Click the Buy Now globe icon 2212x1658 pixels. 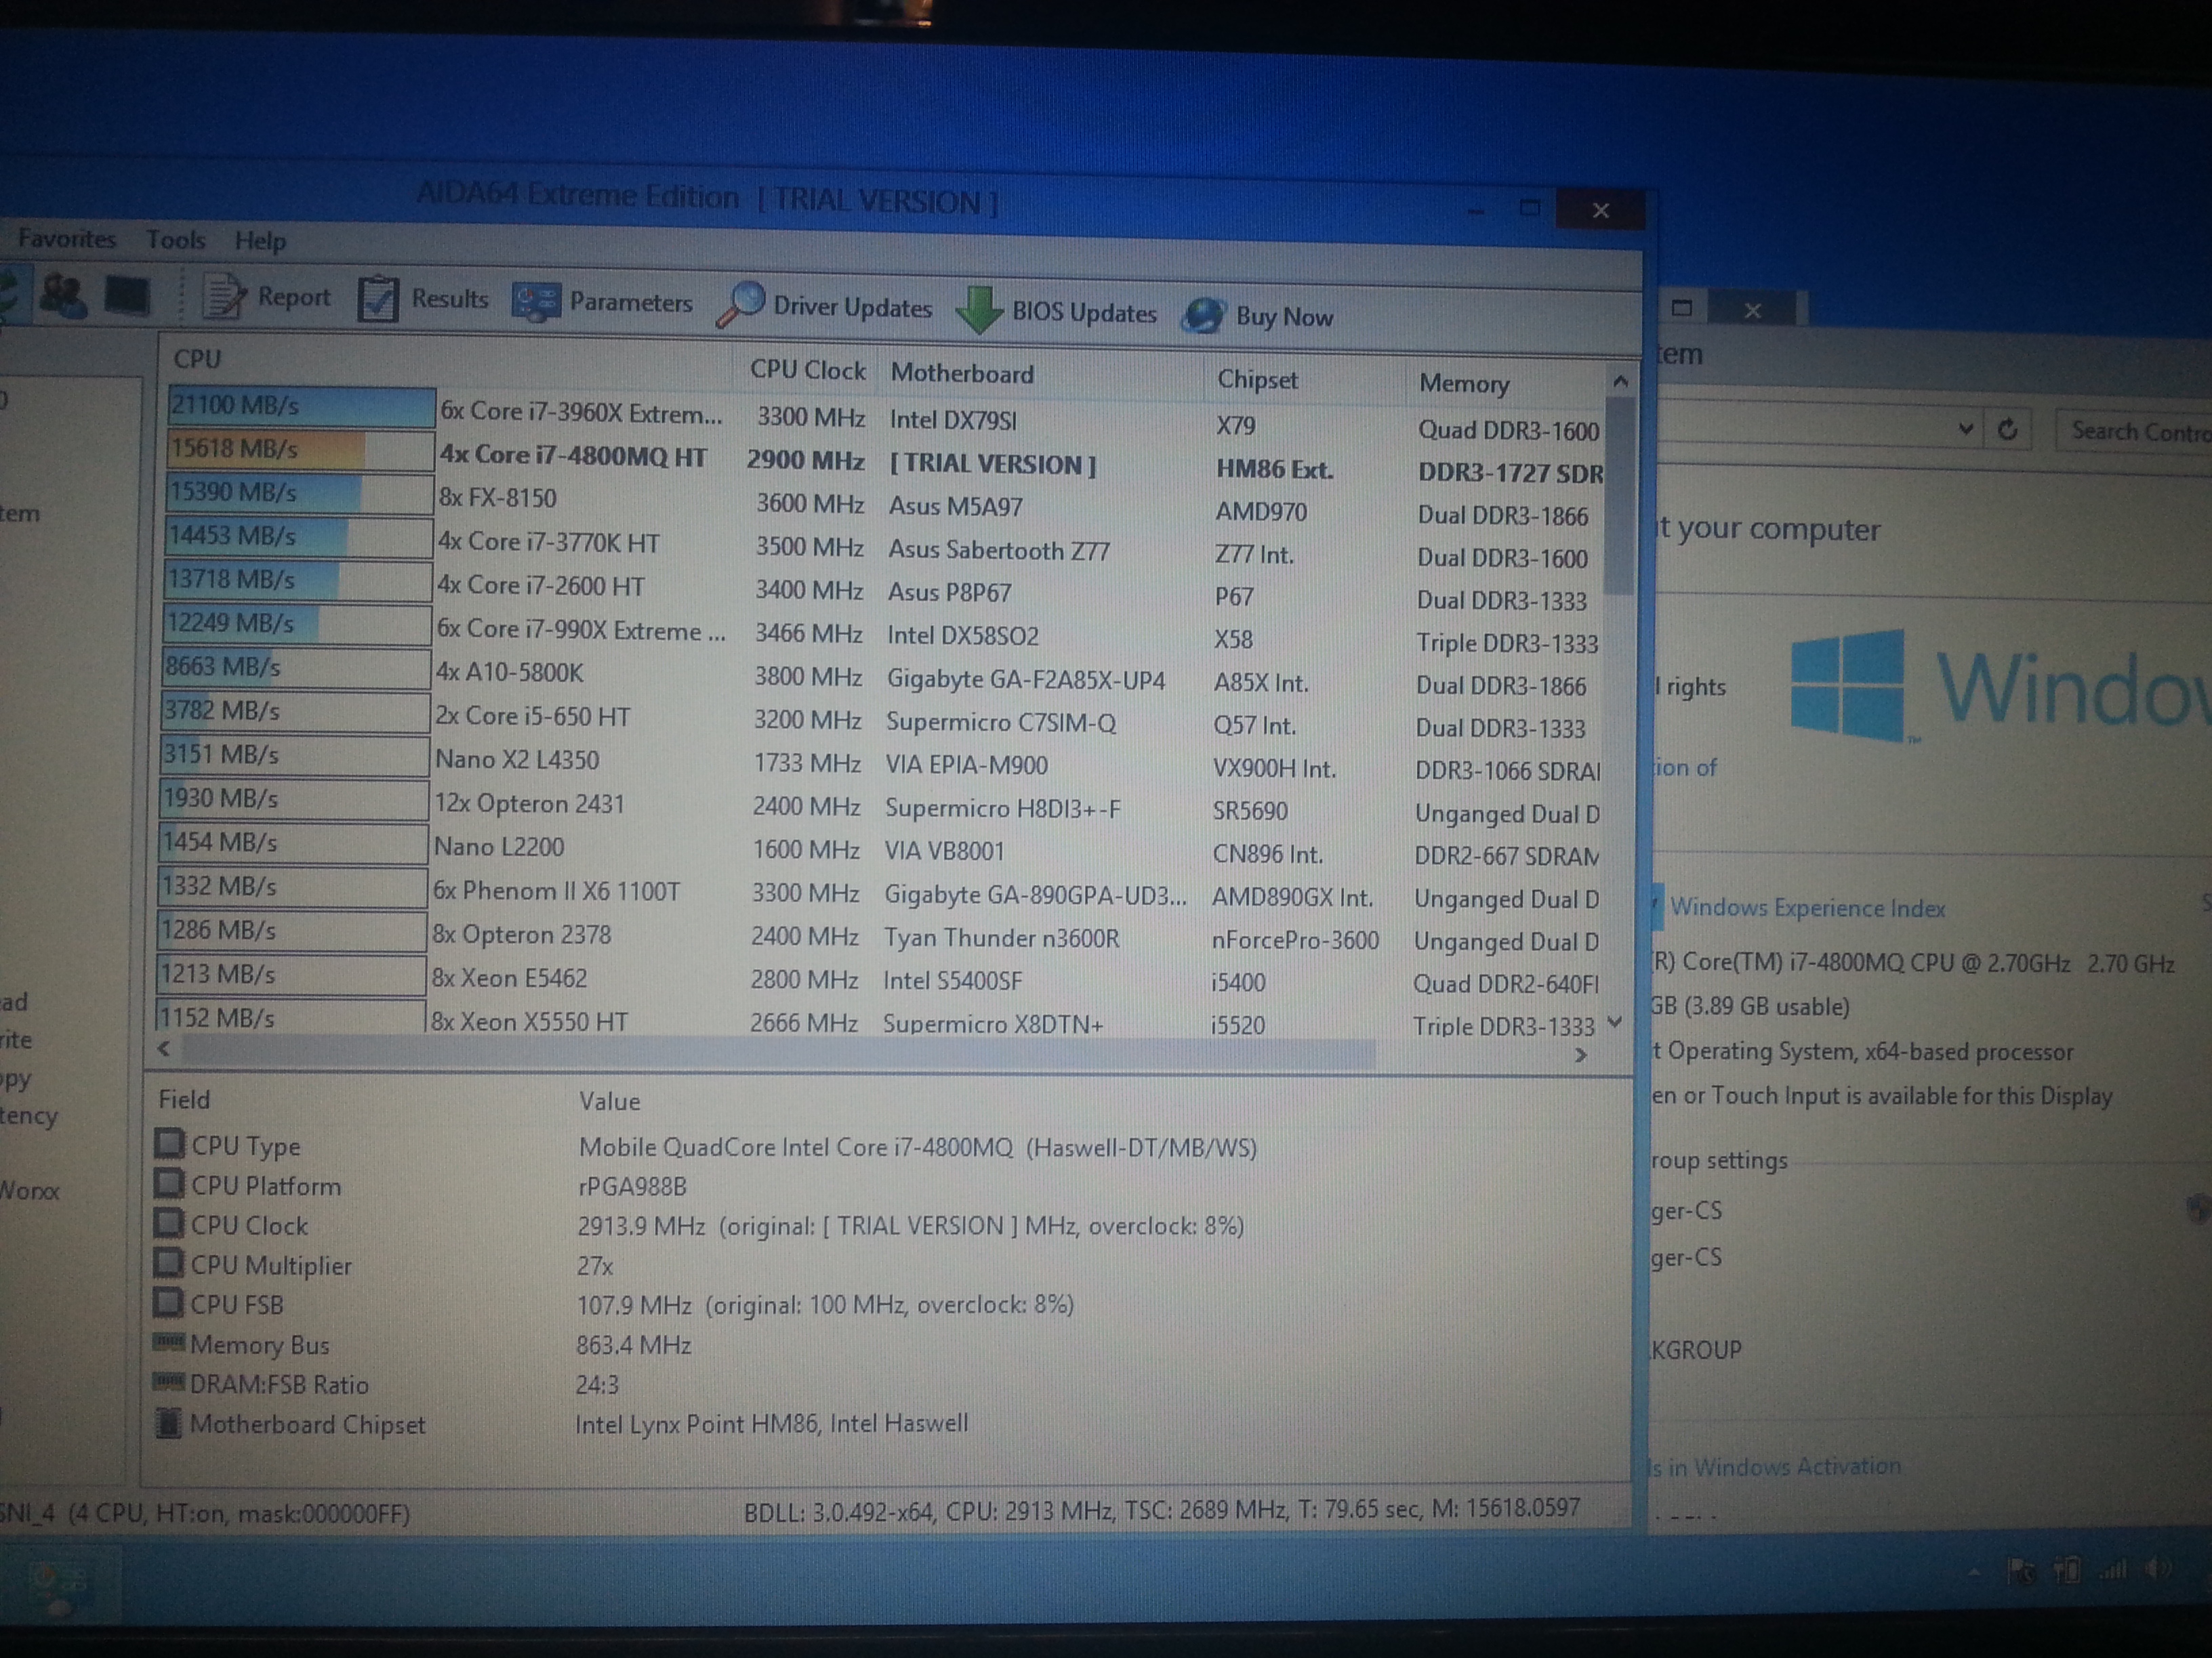(x=1203, y=316)
